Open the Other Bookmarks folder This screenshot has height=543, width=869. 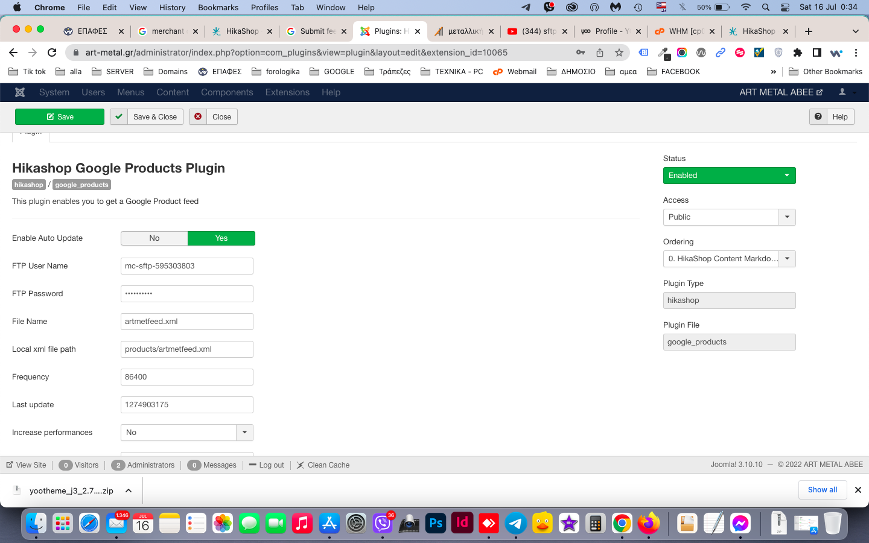pos(826,72)
